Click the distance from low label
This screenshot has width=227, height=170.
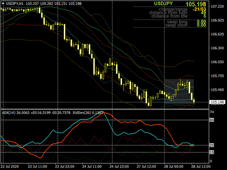tap(169, 16)
